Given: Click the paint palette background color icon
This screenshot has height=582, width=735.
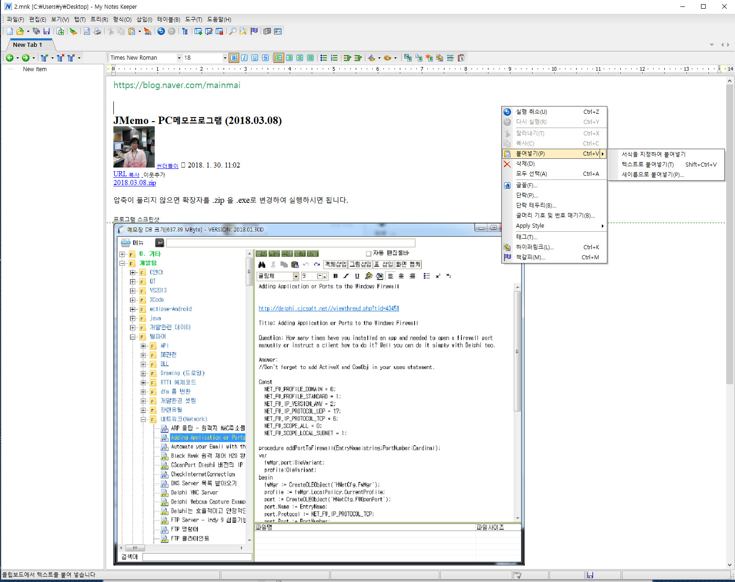Looking at the screenshot, I should point(387,58).
